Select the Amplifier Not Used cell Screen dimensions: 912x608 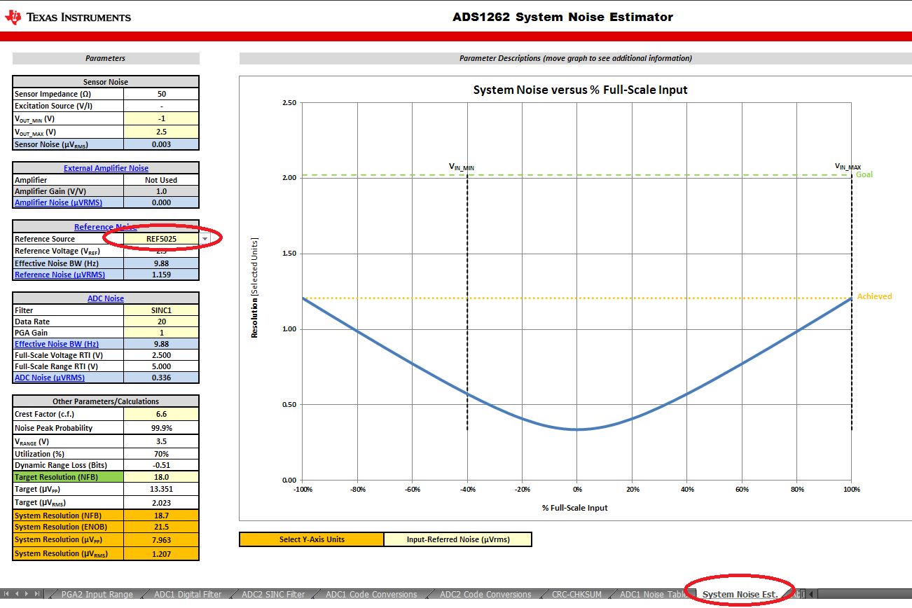(161, 180)
